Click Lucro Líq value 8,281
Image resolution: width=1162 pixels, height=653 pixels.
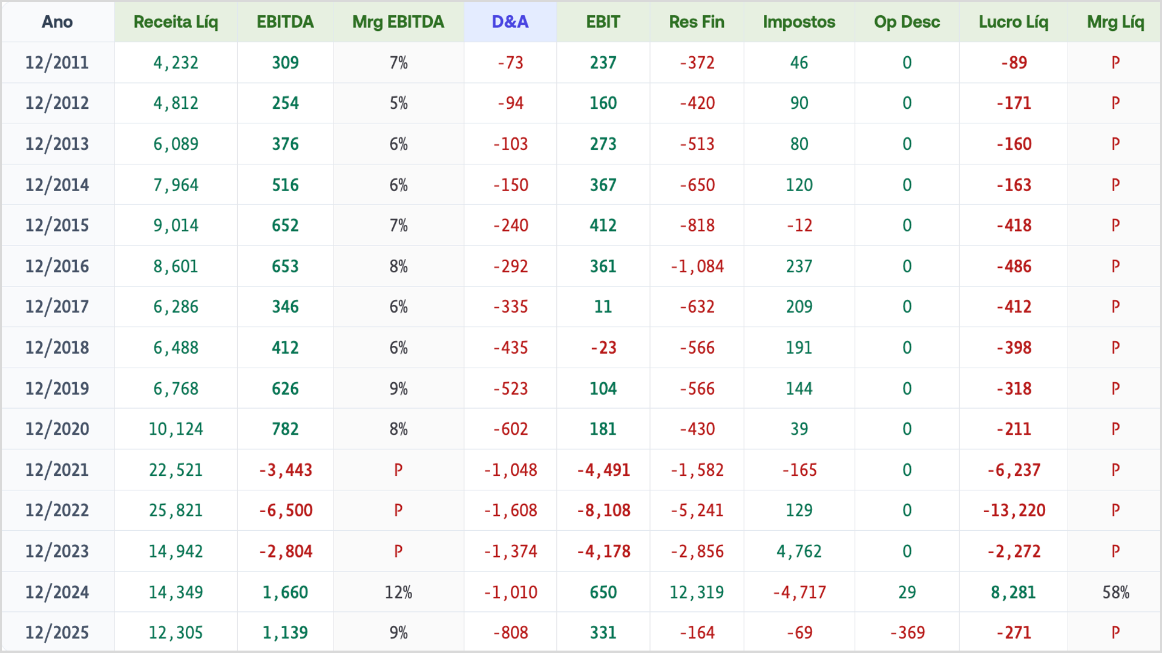click(1013, 592)
